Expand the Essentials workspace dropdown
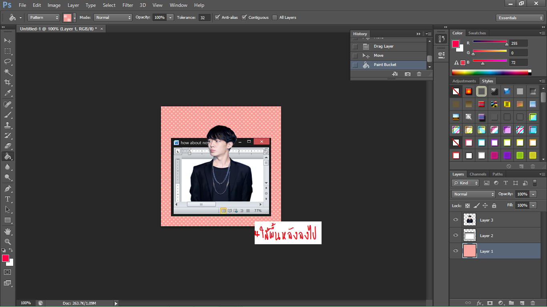547x307 pixels. coord(519,18)
